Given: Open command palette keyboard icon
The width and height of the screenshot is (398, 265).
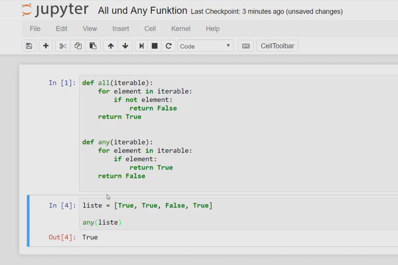Looking at the screenshot, I should click(245, 46).
